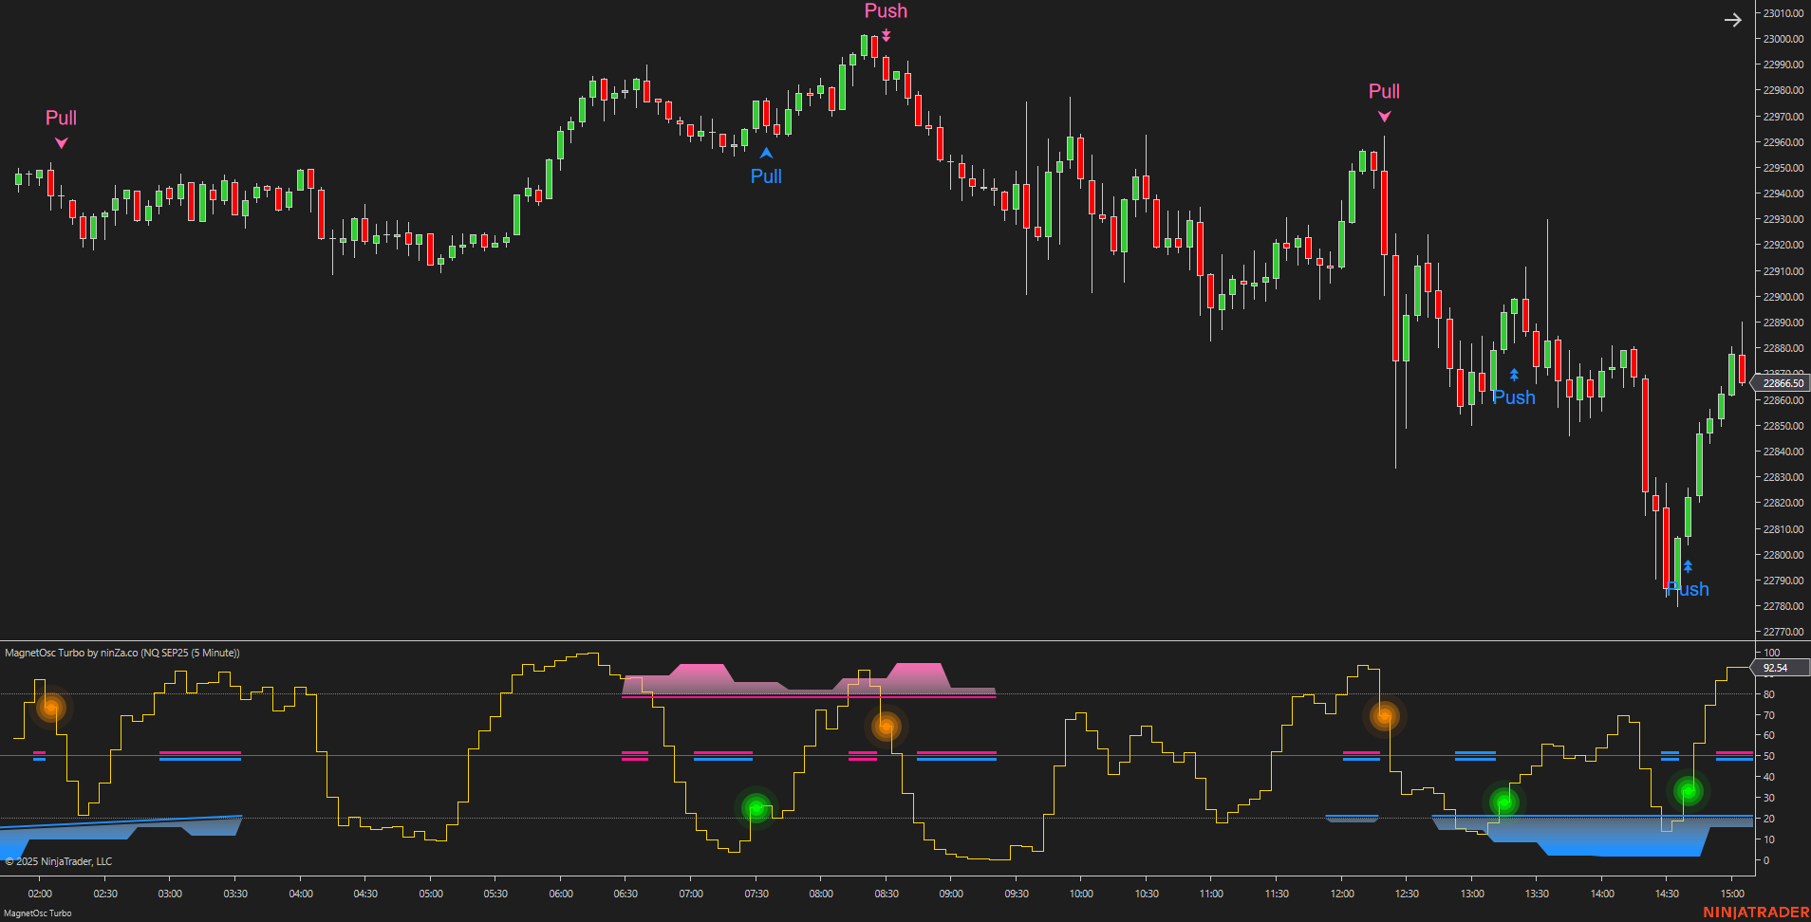Click the © 2025 NinjaTrader, LLC text
Image resolution: width=1811 pixels, height=922 pixels.
tap(61, 861)
